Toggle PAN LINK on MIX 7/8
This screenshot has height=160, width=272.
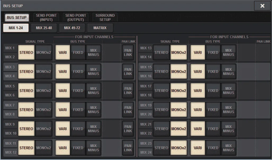(x=128, y=110)
